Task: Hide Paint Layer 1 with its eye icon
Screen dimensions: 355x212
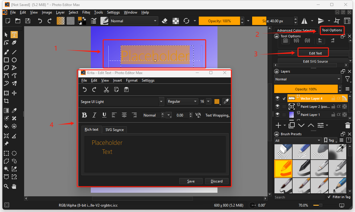Action: point(277,115)
